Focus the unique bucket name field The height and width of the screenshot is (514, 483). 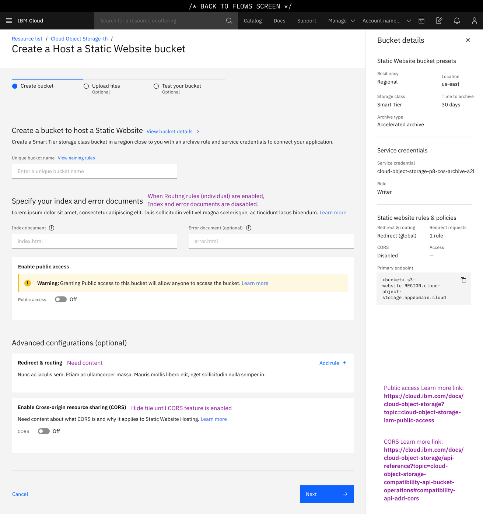pos(94,171)
